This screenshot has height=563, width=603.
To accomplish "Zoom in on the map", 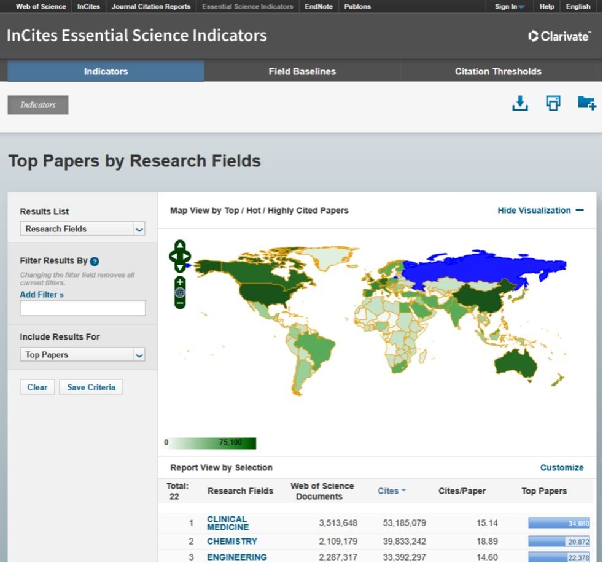I will click(x=180, y=282).
